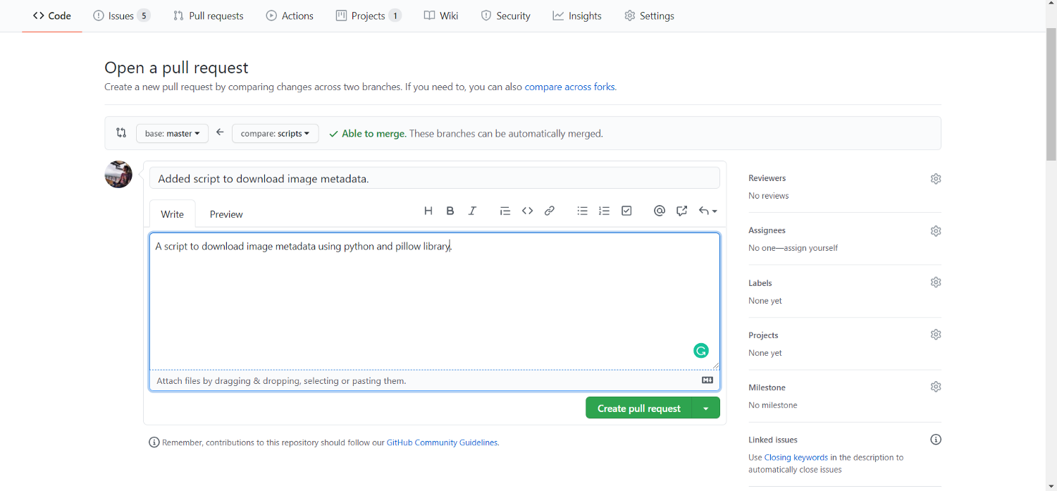Open the base: master branch dropdown

172,133
